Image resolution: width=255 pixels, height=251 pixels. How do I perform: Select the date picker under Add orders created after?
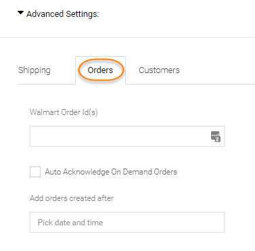click(x=127, y=223)
